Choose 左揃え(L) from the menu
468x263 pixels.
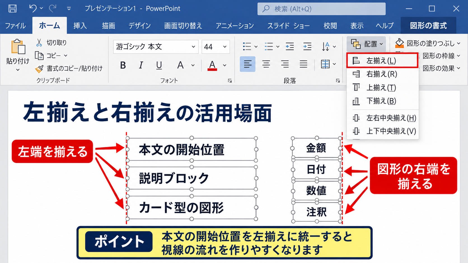(x=382, y=60)
